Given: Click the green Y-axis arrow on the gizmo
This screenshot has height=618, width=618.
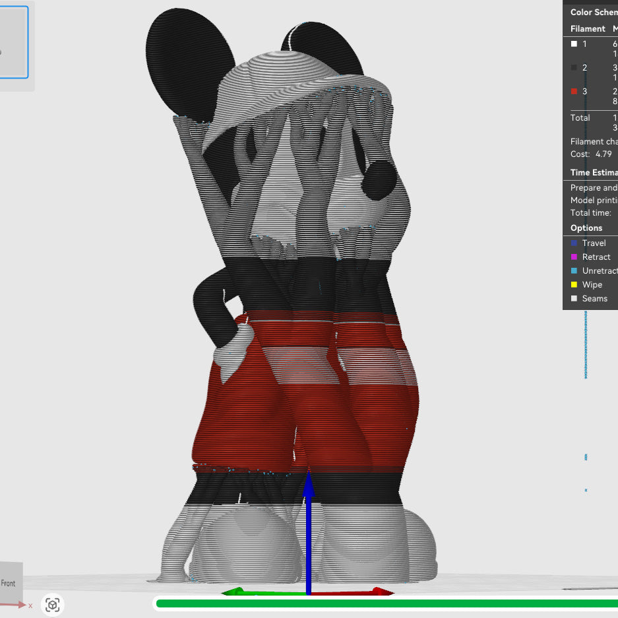Looking at the screenshot, I should click(234, 592).
